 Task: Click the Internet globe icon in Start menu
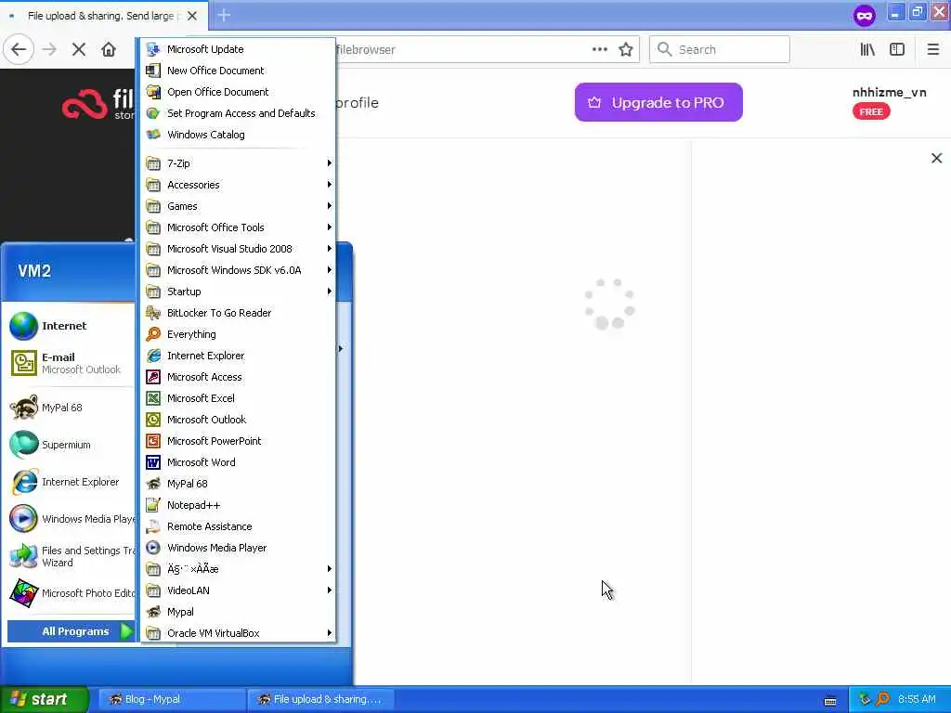point(23,326)
